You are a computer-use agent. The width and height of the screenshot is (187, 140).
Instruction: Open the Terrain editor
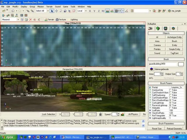(x=49, y=20)
